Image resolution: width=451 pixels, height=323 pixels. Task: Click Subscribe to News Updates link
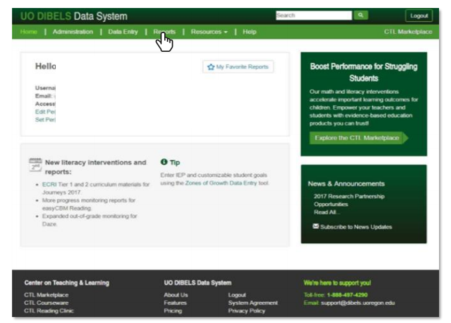[356, 227]
